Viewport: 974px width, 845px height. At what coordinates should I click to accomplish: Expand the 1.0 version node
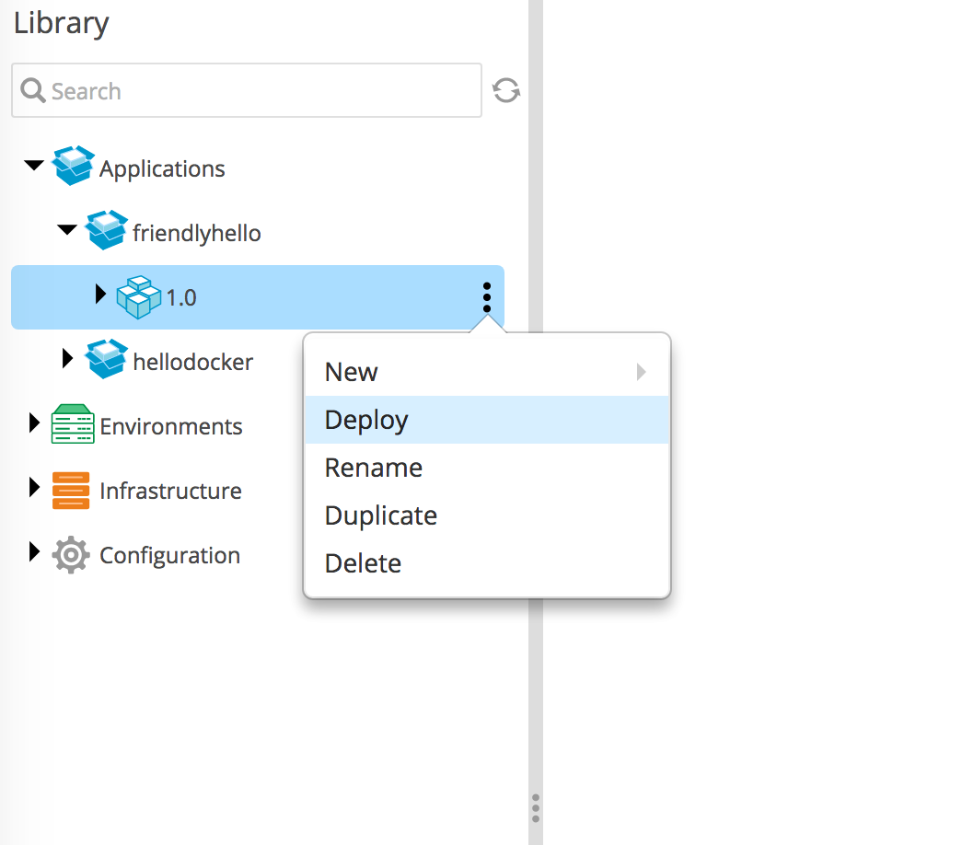[101, 295]
